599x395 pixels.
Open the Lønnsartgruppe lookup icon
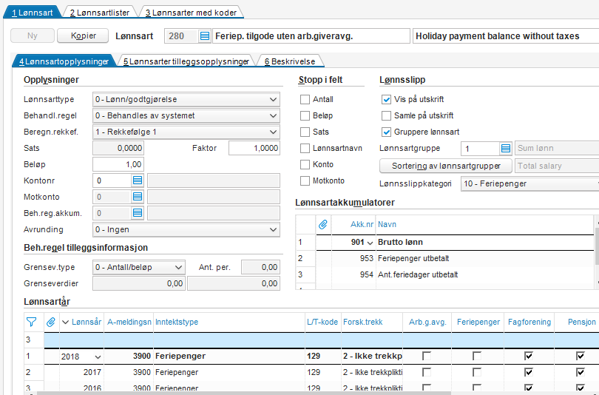tap(506, 148)
